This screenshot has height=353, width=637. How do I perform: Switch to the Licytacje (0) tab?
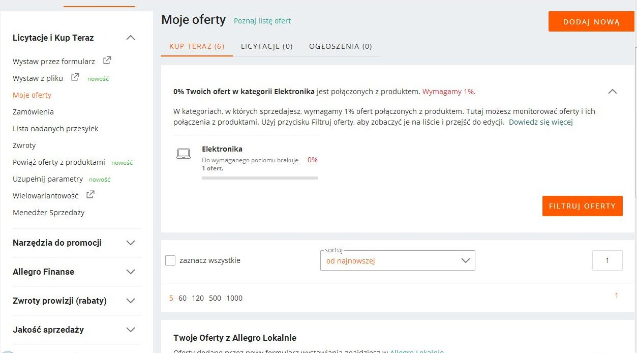tap(267, 46)
